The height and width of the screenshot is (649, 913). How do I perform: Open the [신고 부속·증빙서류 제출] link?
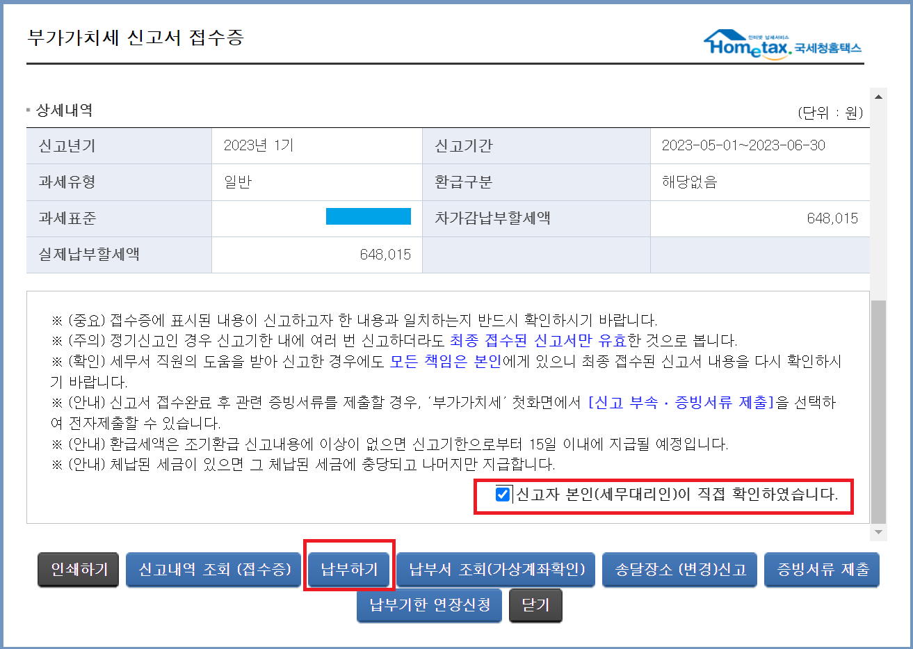pos(681,403)
